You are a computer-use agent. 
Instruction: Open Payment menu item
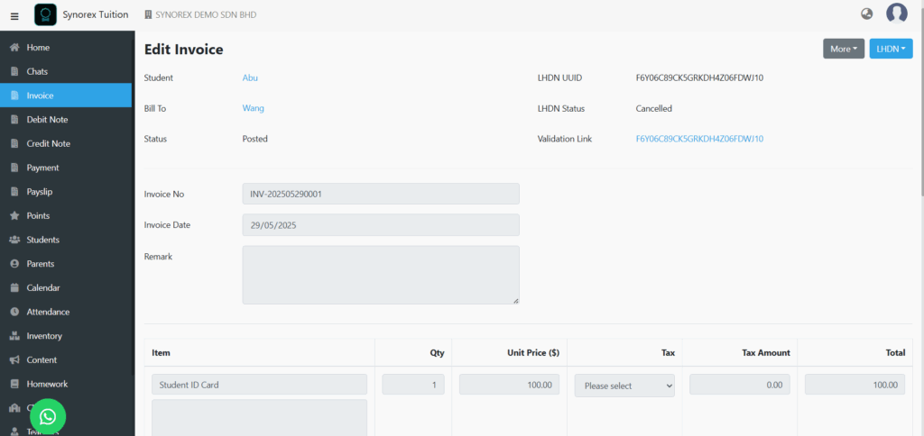pyautogui.click(x=66, y=168)
